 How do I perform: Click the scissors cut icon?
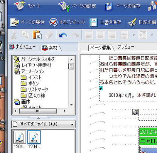[x=14, y=35]
